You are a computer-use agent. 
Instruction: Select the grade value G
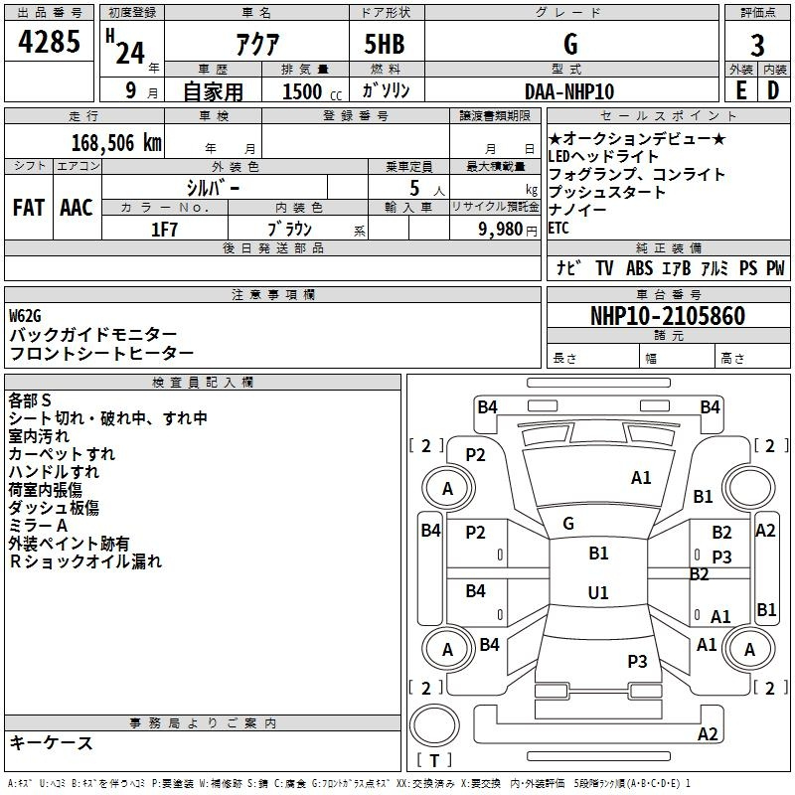click(570, 44)
